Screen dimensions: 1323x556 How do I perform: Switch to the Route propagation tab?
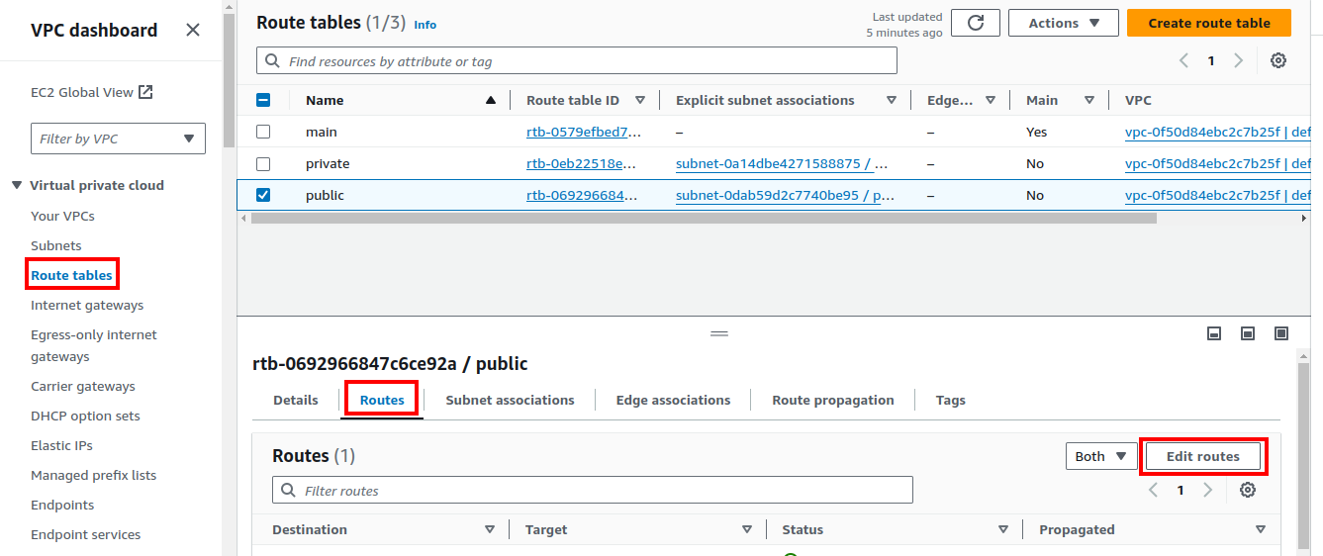(x=832, y=400)
